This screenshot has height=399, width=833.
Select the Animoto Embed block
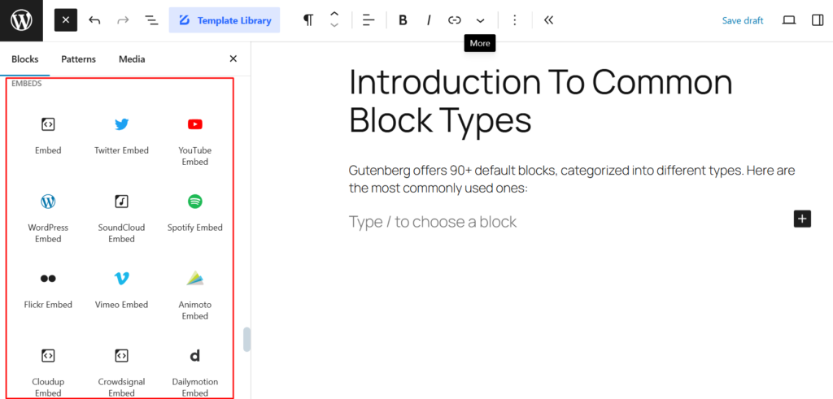195,296
